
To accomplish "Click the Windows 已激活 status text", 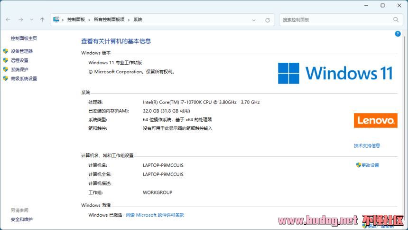I will coord(105,215).
